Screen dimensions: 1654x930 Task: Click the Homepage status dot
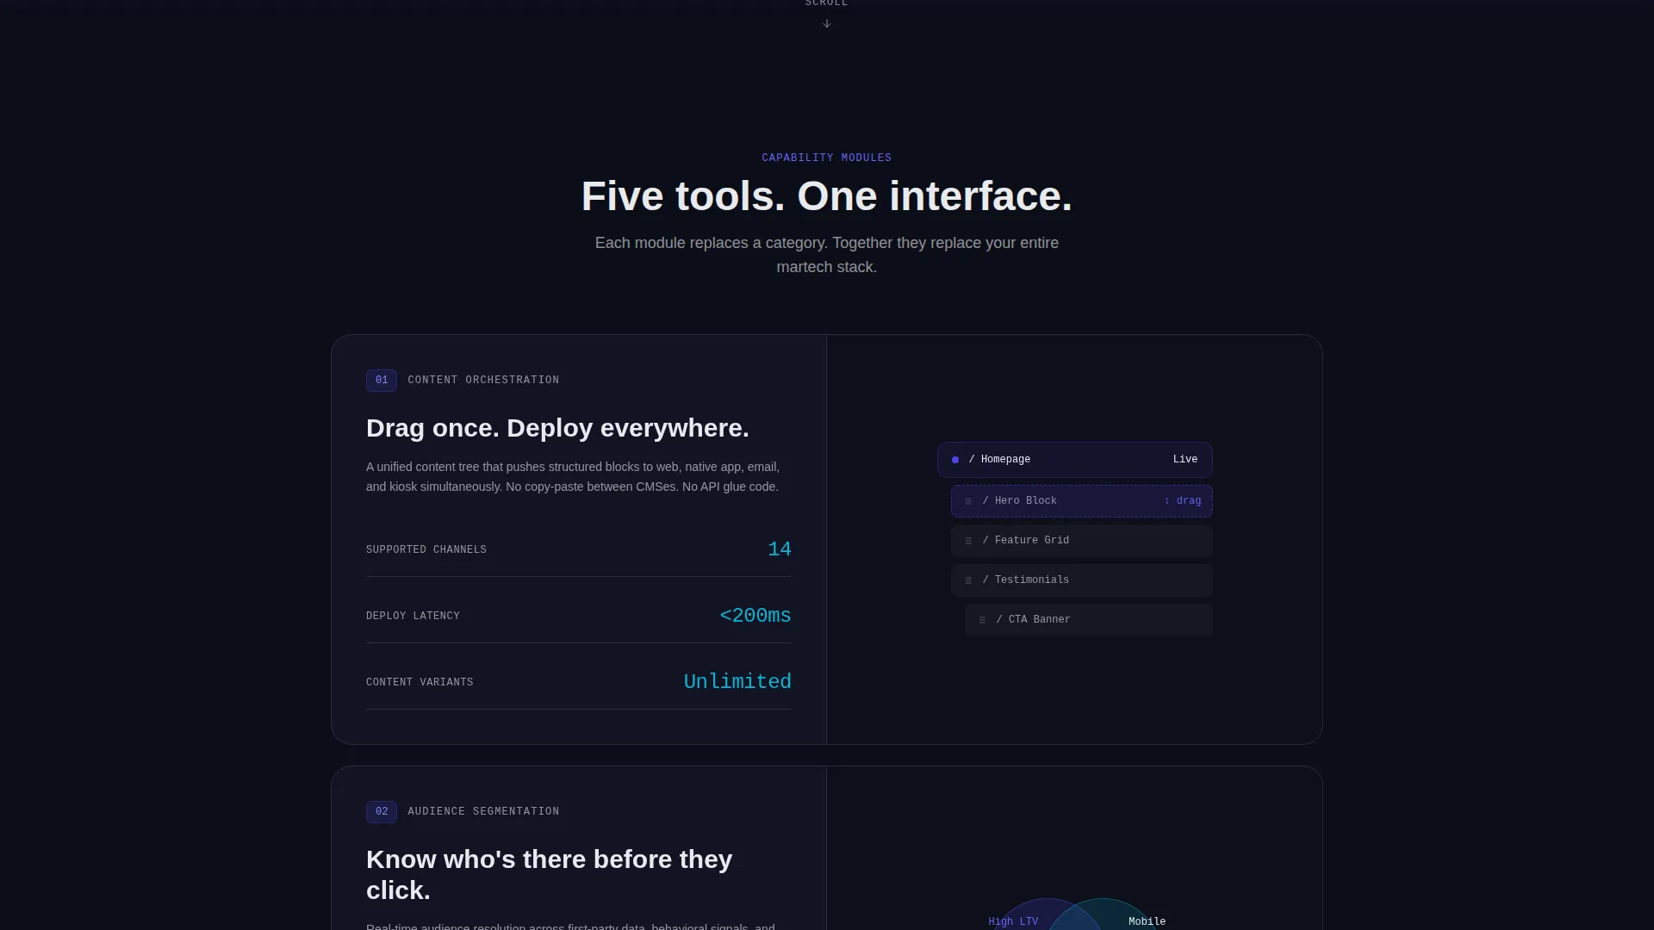pos(955,460)
